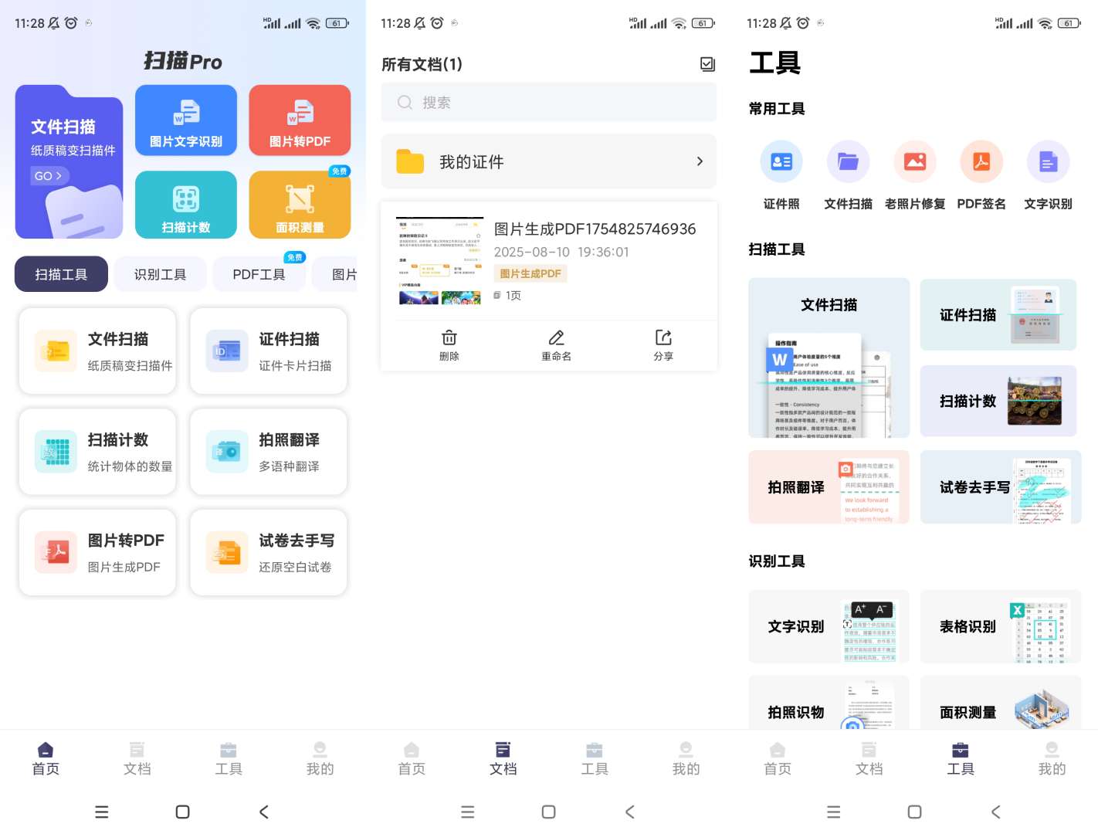The width and height of the screenshot is (1098, 834).
Task: Open 图片转PDF card with 图片生成PDF subtitle
Action: (97, 552)
